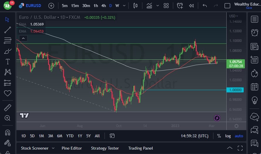
Task: Click the undo arrow in top toolbar
Action: pyautogui.click(x=205, y=6)
